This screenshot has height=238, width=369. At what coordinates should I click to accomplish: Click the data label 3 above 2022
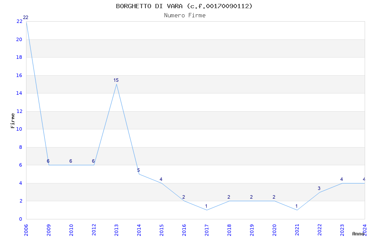(x=319, y=188)
